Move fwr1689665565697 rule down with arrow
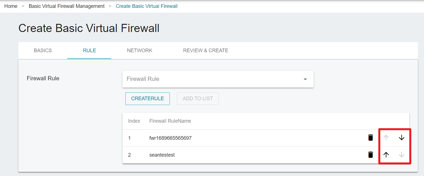424x176 pixels. (401, 138)
